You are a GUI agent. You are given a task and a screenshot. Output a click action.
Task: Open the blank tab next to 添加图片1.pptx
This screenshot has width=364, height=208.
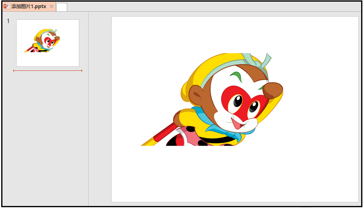tap(61, 7)
